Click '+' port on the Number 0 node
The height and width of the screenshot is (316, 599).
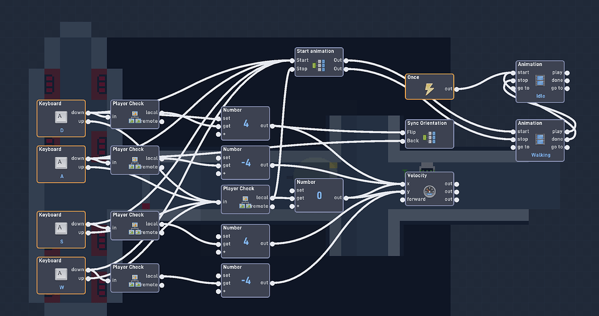(292, 206)
